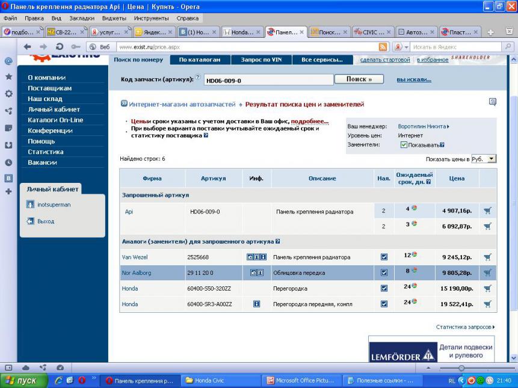Click the delivery statistics icon next to 12 days
518x388 pixels.
coord(415,255)
